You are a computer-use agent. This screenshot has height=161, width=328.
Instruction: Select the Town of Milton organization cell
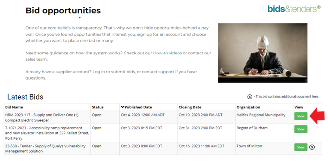(x=264, y=148)
